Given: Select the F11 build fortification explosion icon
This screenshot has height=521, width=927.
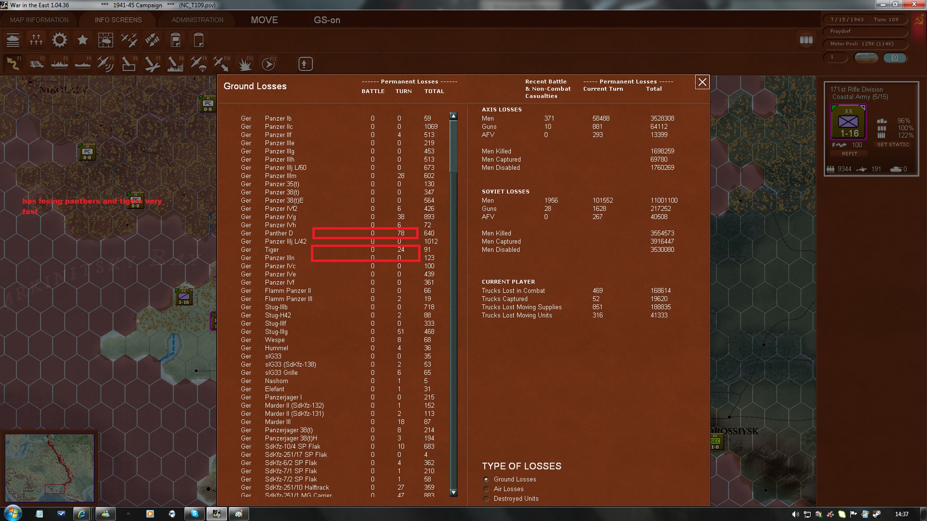Looking at the screenshot, I should click(x=246, y=64).
